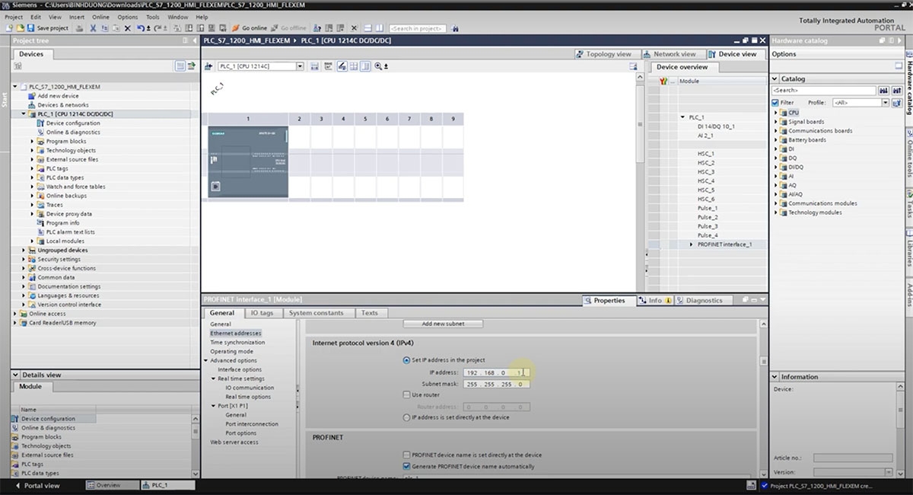The height and width of the screenshot is (495, 913).
Task: Click the IP address input field
Action: click(497, 372)
